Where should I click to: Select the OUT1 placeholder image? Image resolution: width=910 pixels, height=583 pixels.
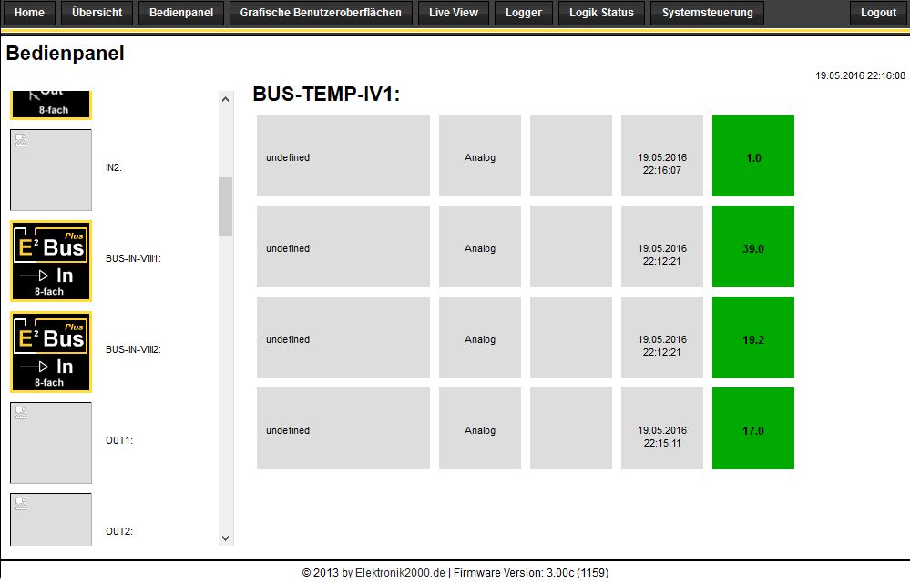[x=51, y=443]
